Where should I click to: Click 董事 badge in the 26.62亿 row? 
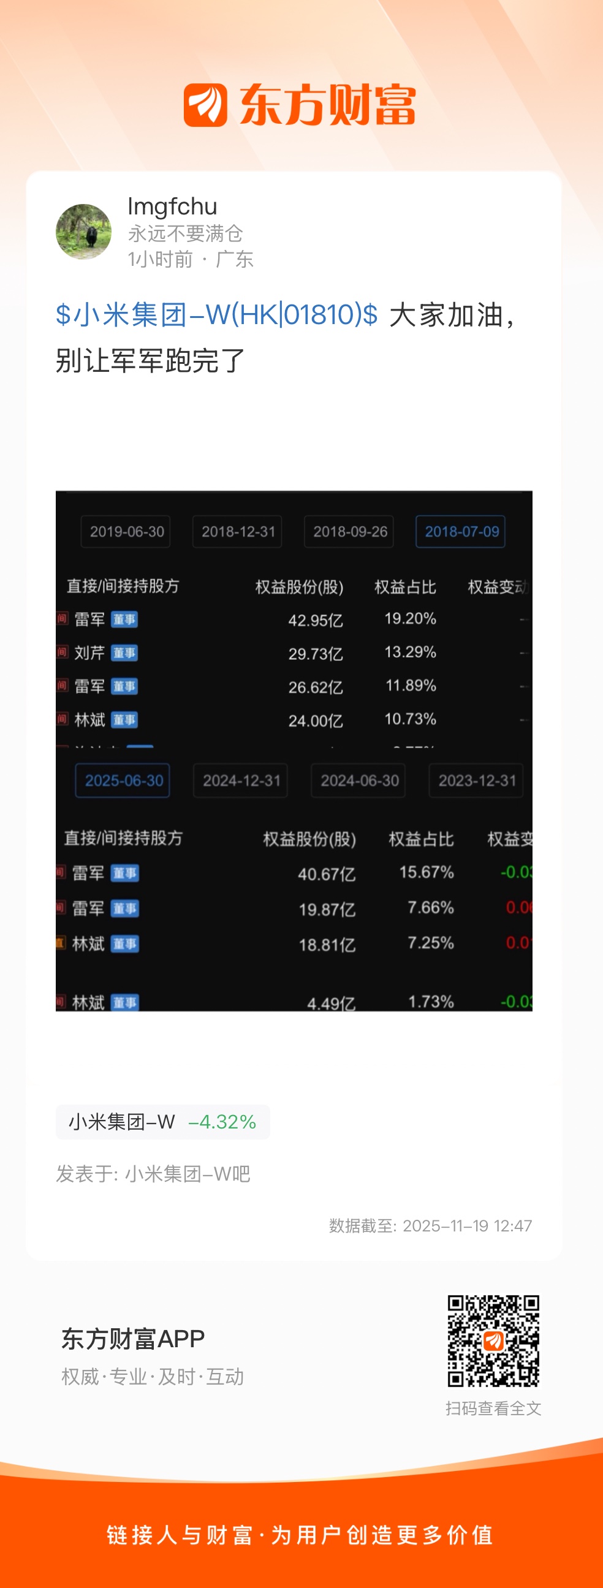coord(124,686)
